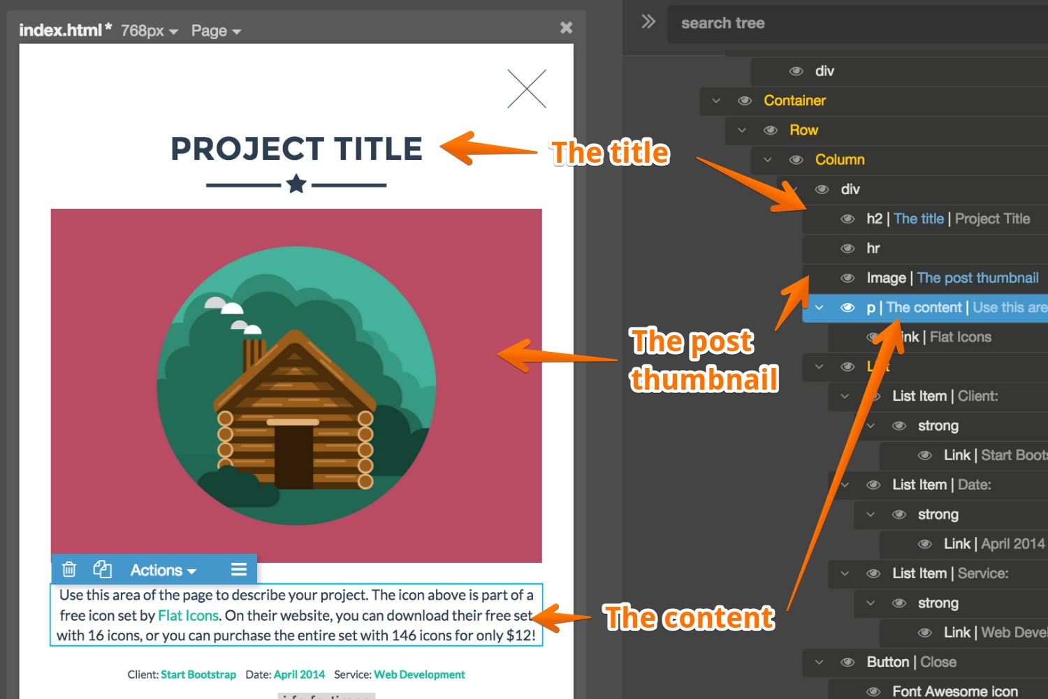Open the Page dropdown menu
Image resolution: width=1048 pixels, height=699 pixels.
pos(216,31)
